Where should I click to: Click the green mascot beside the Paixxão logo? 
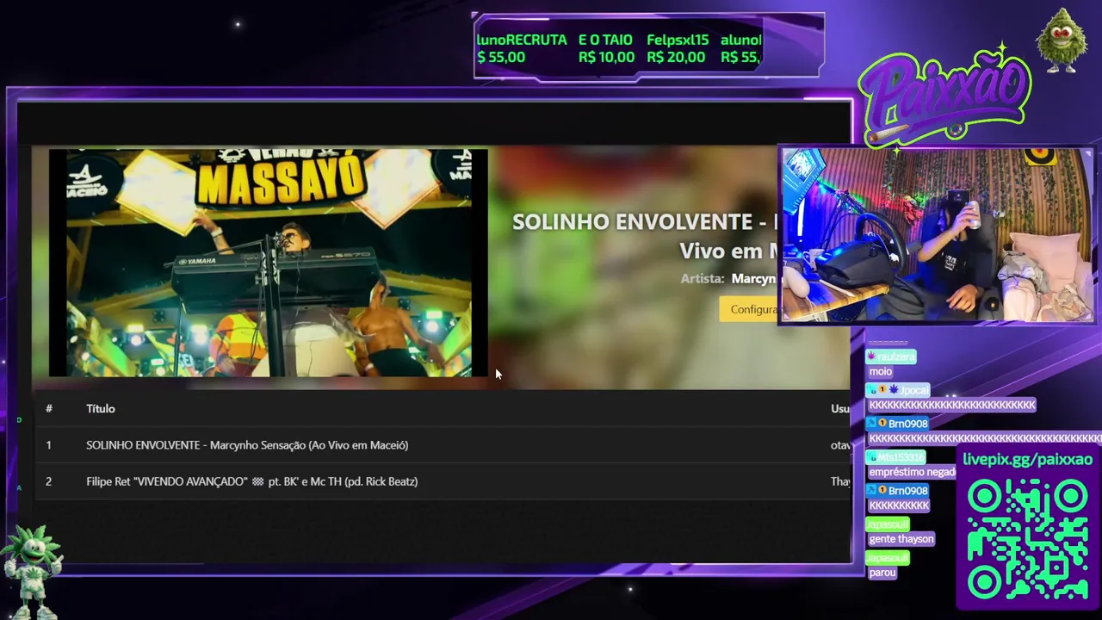[1062, 40]
